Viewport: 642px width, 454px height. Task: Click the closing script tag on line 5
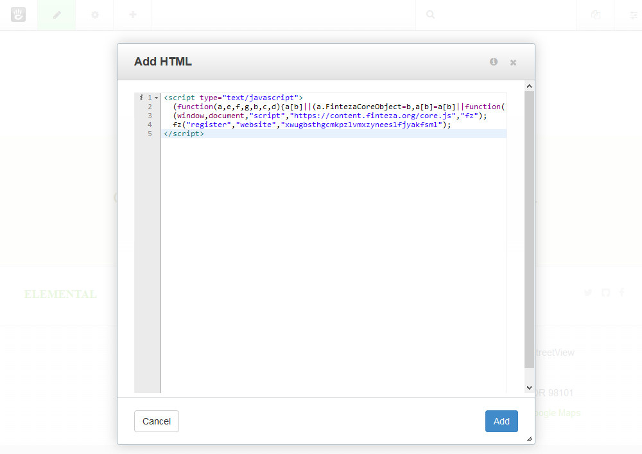tap(184, 134)
